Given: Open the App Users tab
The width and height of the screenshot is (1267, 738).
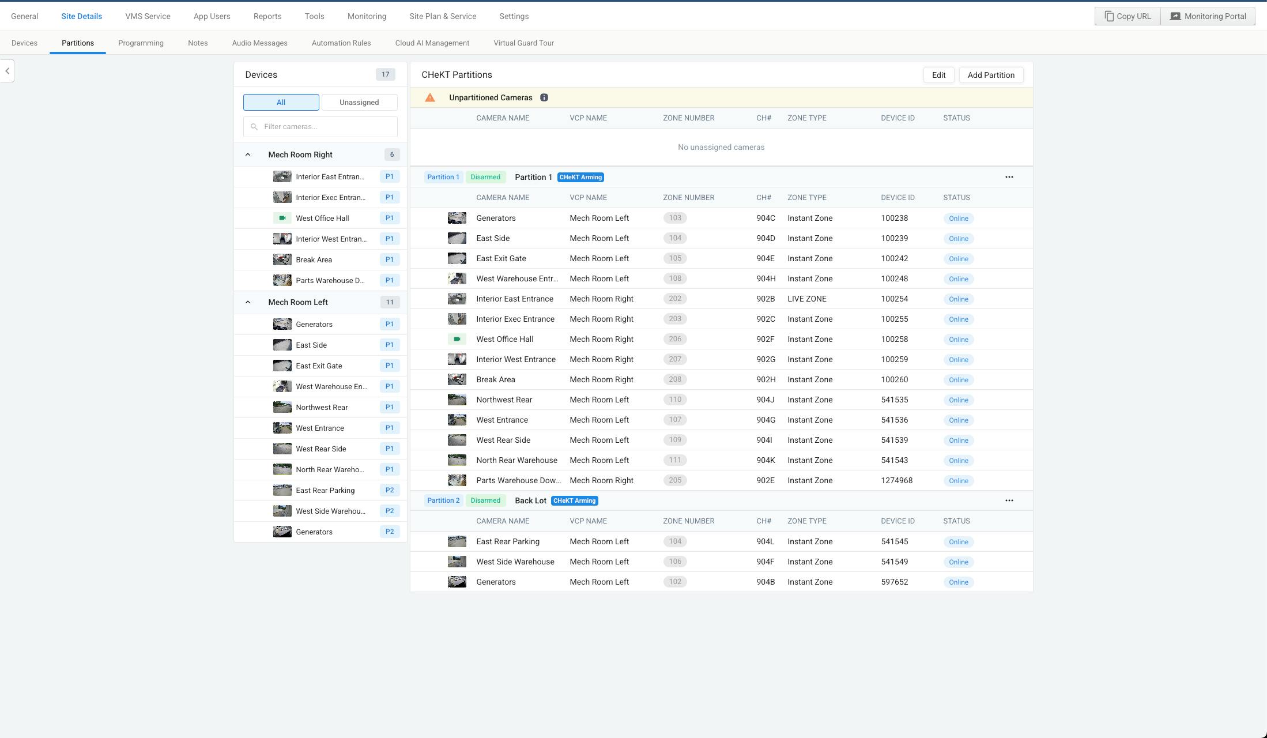Looking at the screenshot, I should coord(212,16).
